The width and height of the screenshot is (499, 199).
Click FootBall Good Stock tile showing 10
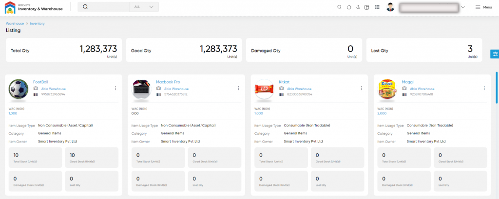[92, 157]
